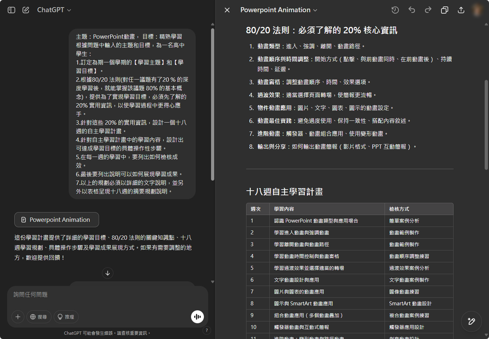Screen dimensions: 489x339
Task: Click the list item 過渡效果
Action: click(x=317, y=95)
